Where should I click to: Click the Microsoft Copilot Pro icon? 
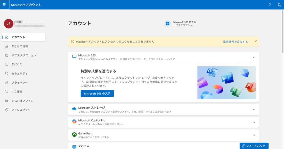[x=74, y=122]
